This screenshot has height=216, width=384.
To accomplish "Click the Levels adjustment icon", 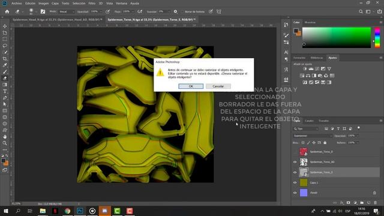I will 311,69.
